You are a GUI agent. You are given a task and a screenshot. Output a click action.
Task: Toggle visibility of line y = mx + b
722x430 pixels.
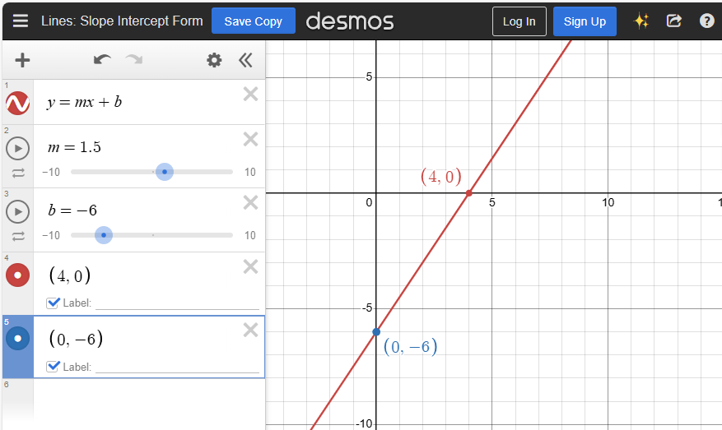point(17,103)
